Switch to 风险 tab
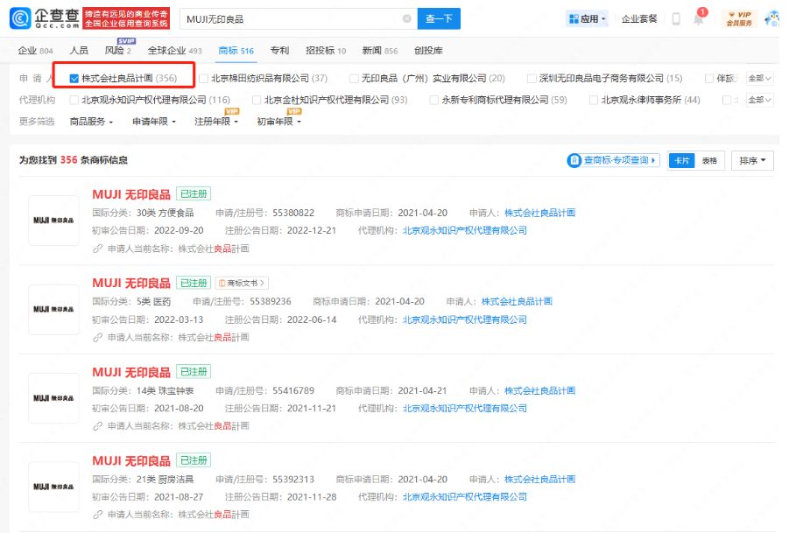Screen dimensions: 796x533 [117, 50]
